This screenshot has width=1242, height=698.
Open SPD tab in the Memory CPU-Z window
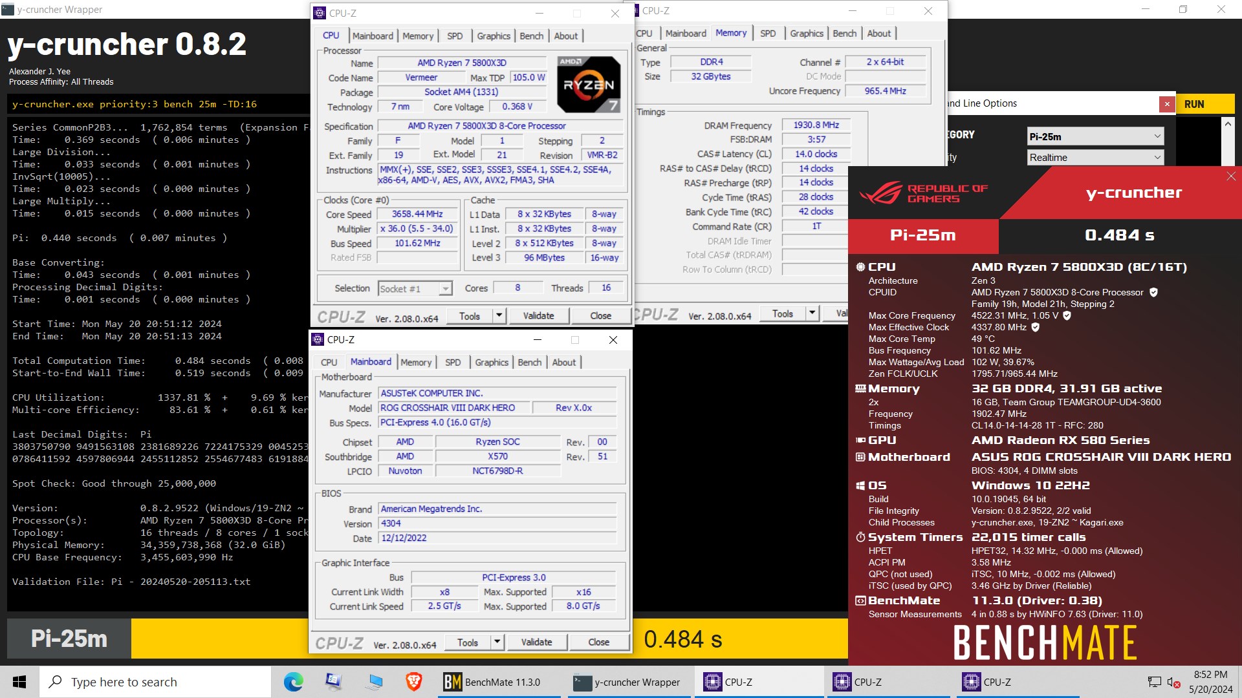(x=768, y=33)
